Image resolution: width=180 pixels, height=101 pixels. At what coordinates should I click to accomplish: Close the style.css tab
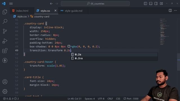55,11
